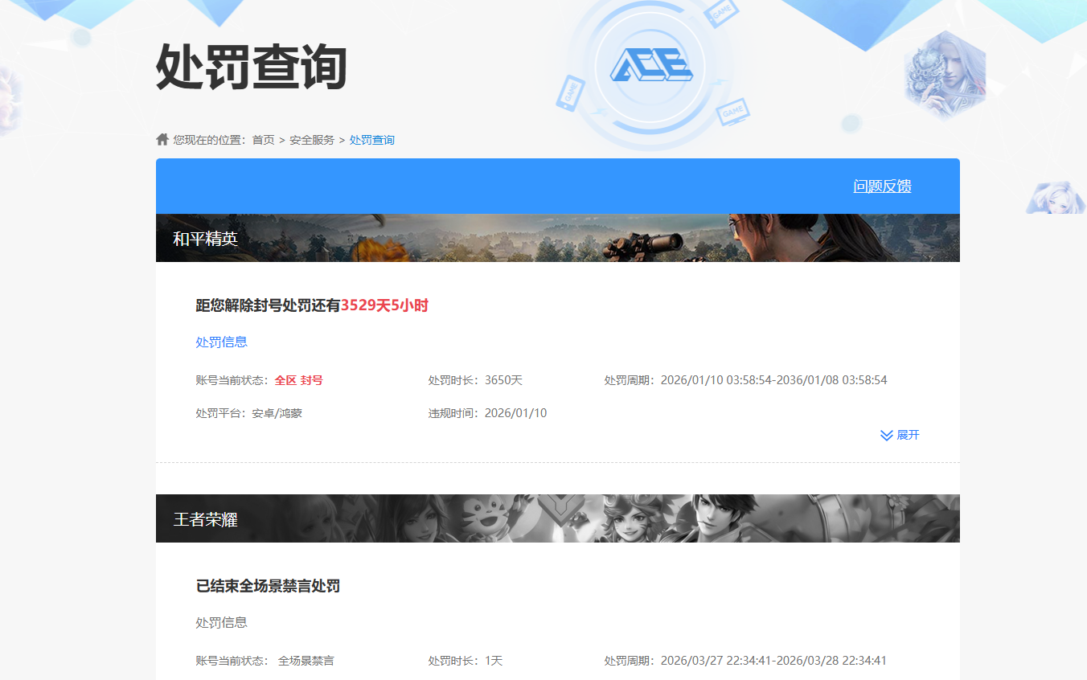The image size is (1087, 680).
Task: Click the 全场景禁言 account status text
Action: (x=306, y=661)
